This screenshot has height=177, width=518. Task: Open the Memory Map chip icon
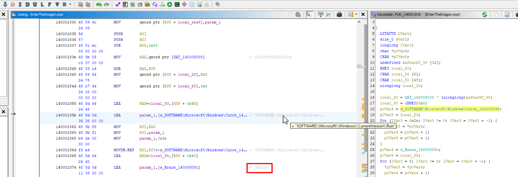pos(177,5)
